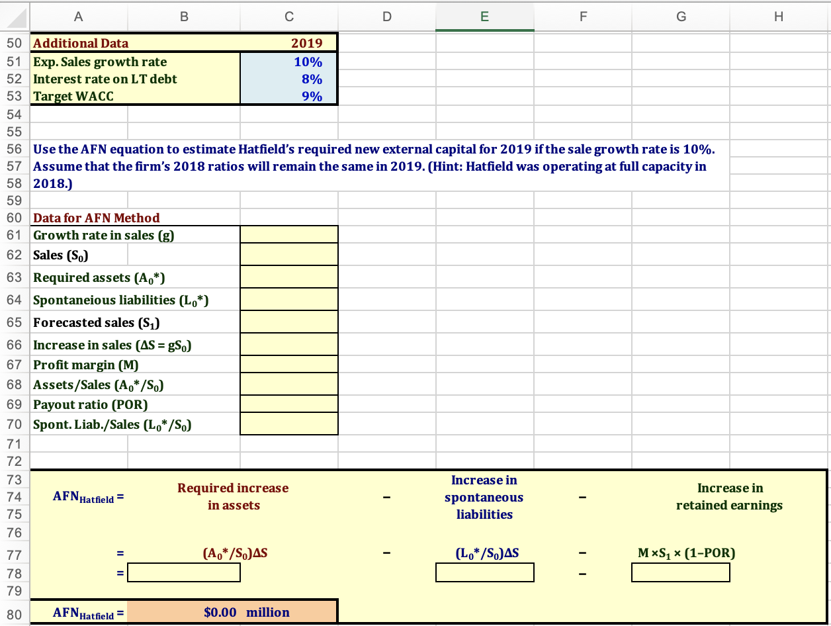Click the Additional Data heading
The image size is (831, 626).
(x=81, y=44)
